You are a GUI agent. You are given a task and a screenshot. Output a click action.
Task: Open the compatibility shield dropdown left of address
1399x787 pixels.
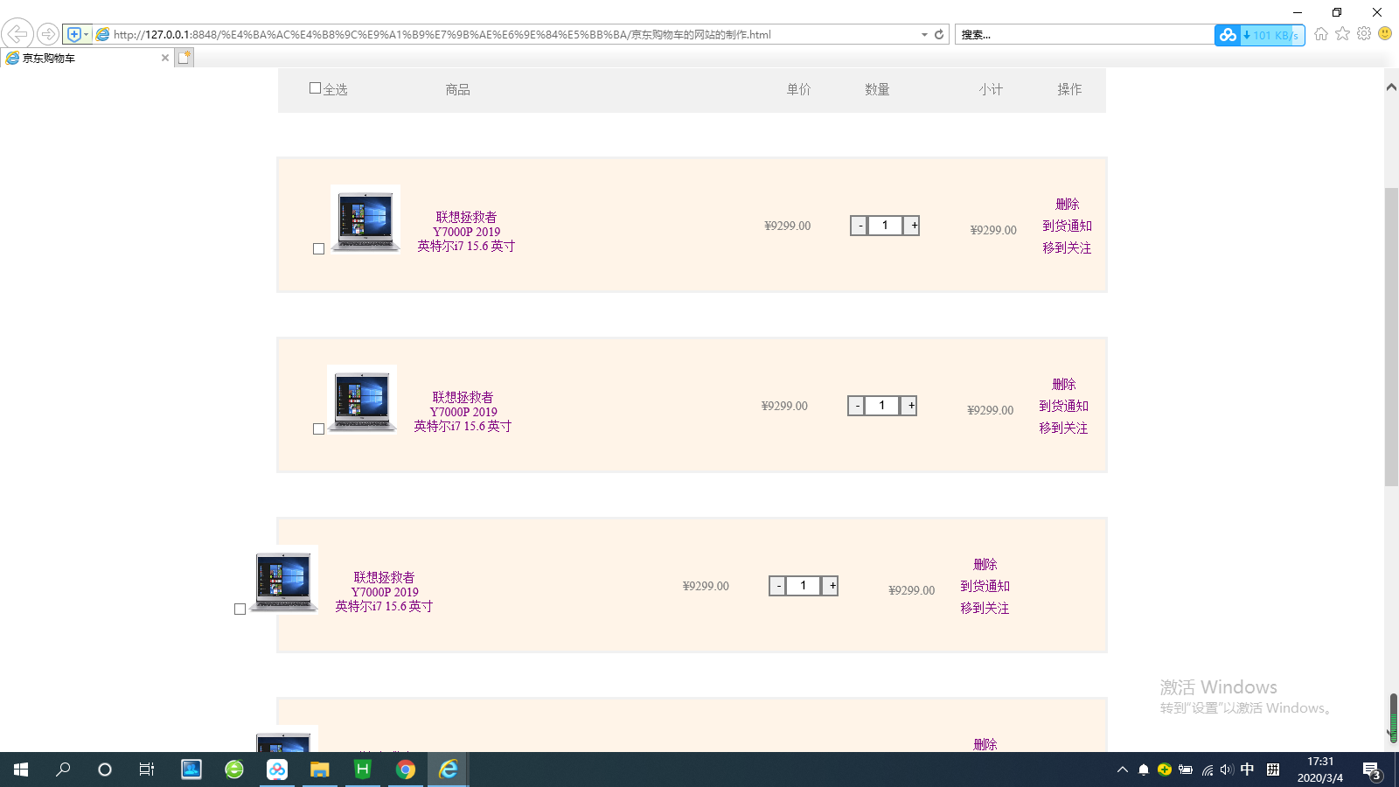pyautogui.click(x=77, y=34)
